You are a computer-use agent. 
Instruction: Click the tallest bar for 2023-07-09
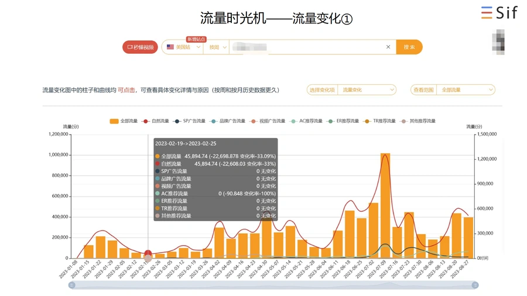[x=385, y=206]
